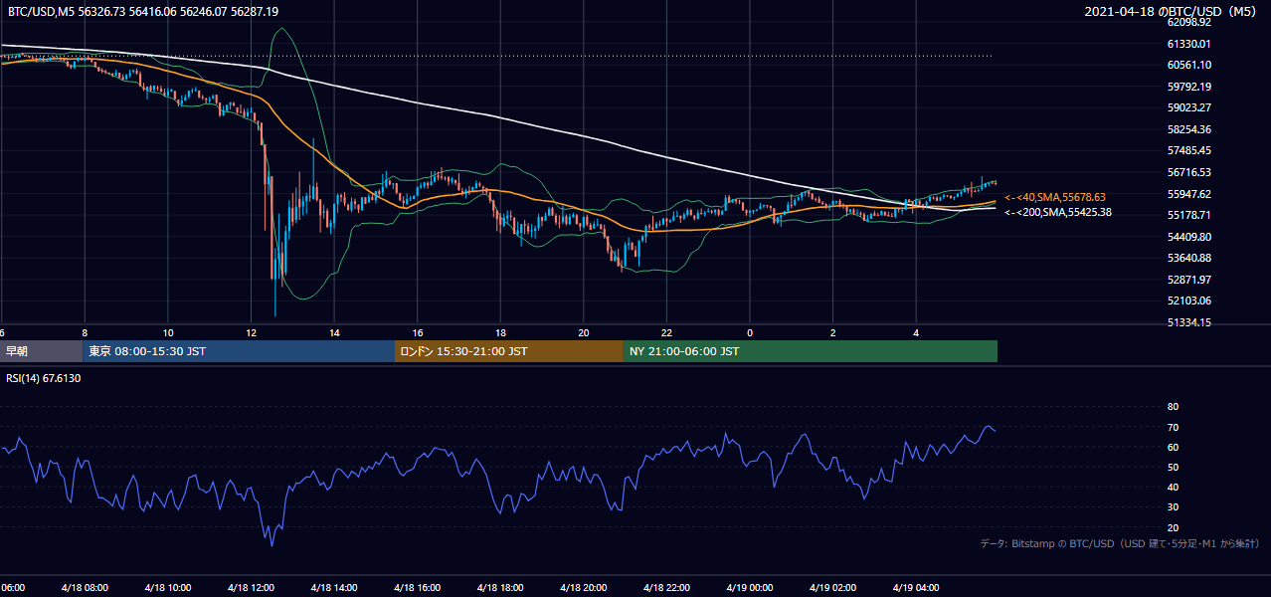Click the 4/19 04:00 date axis label

[916, 588]
